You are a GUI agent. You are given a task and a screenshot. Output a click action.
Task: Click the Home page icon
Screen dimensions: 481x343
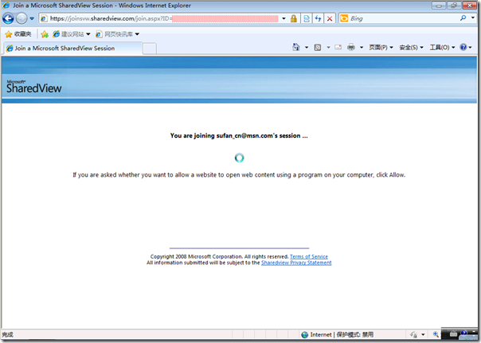point(295,47)
